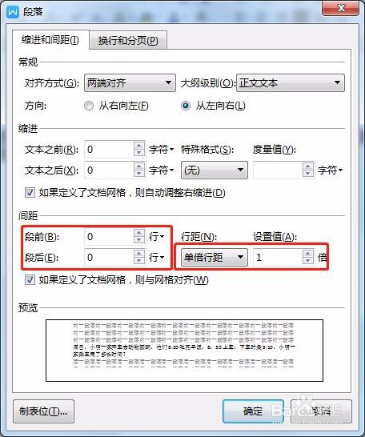
Task: Select the 从左向右(L) radio button
Action: coord(186,106)
